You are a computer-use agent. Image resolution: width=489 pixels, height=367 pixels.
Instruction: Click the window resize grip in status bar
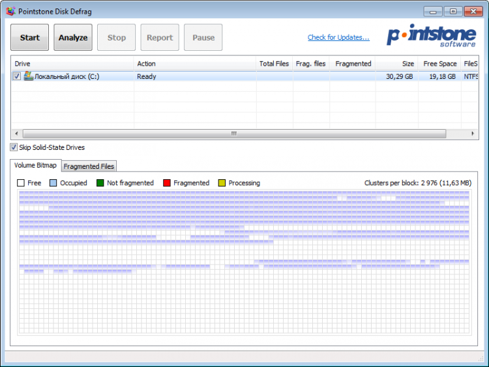(x=481, y=359)
